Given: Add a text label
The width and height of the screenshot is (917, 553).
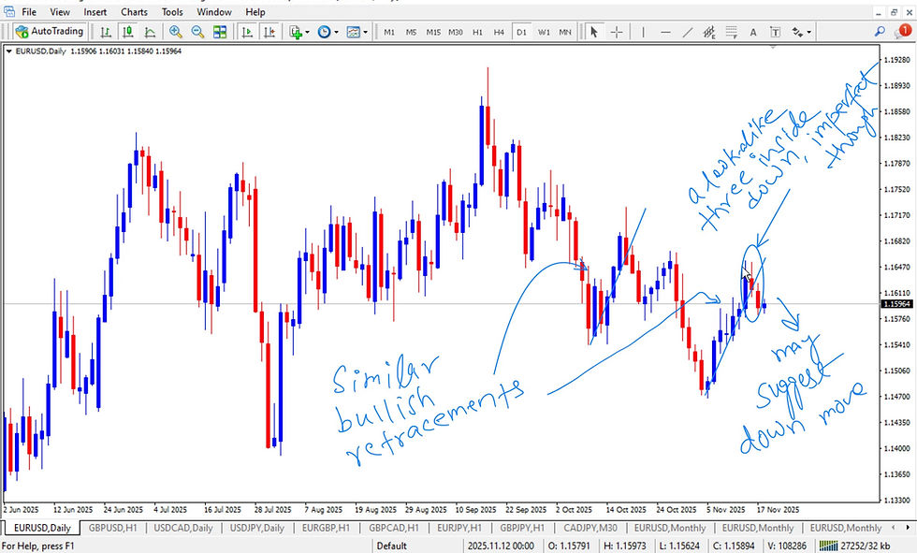Looking at the screenshot, I should (x=775, y=32).
